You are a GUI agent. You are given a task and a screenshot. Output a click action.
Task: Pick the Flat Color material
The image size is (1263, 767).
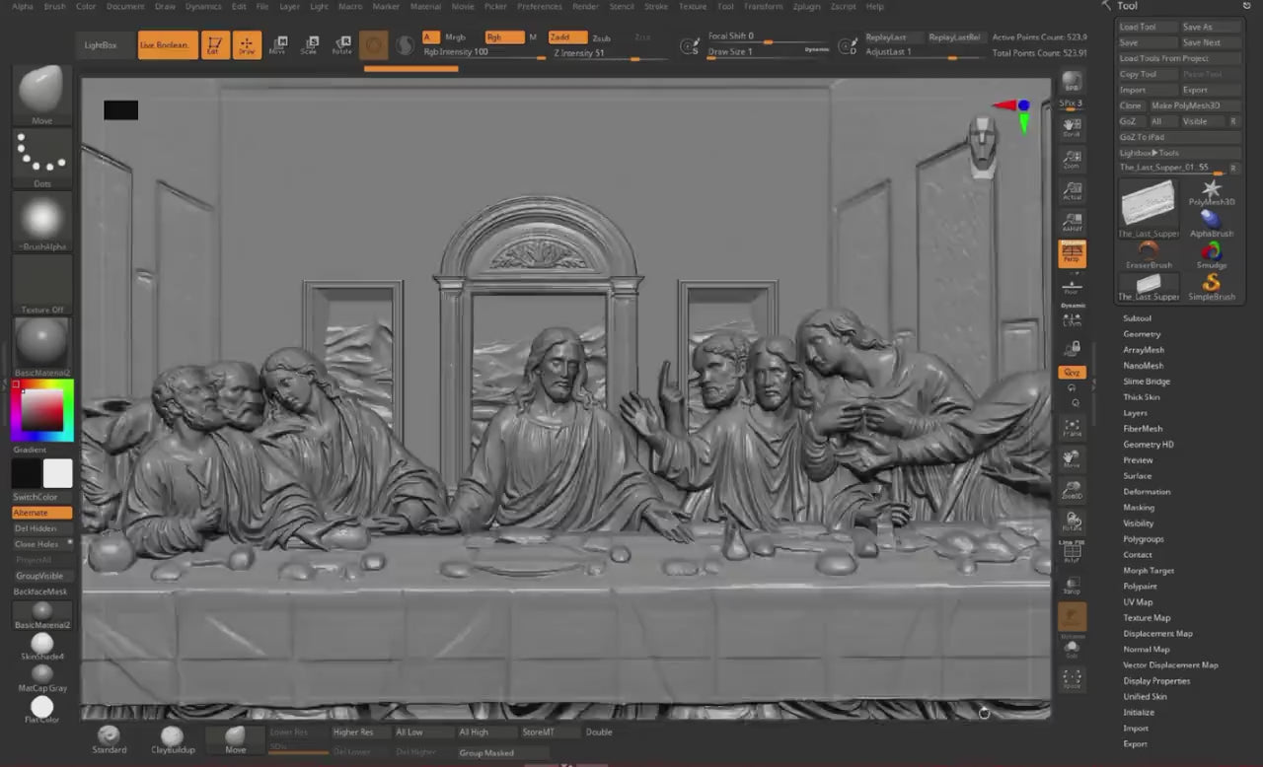(x=41, y=710)
